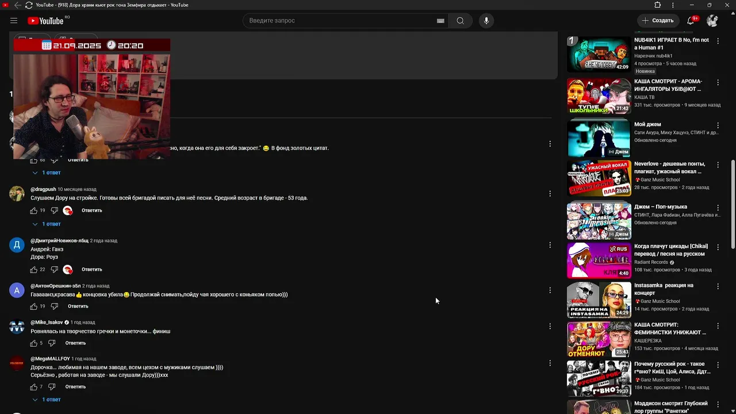Reply to the @ДмитрийНовиков-л5щ comment
The height and width of the screenshot is (414, 736).
92,270
